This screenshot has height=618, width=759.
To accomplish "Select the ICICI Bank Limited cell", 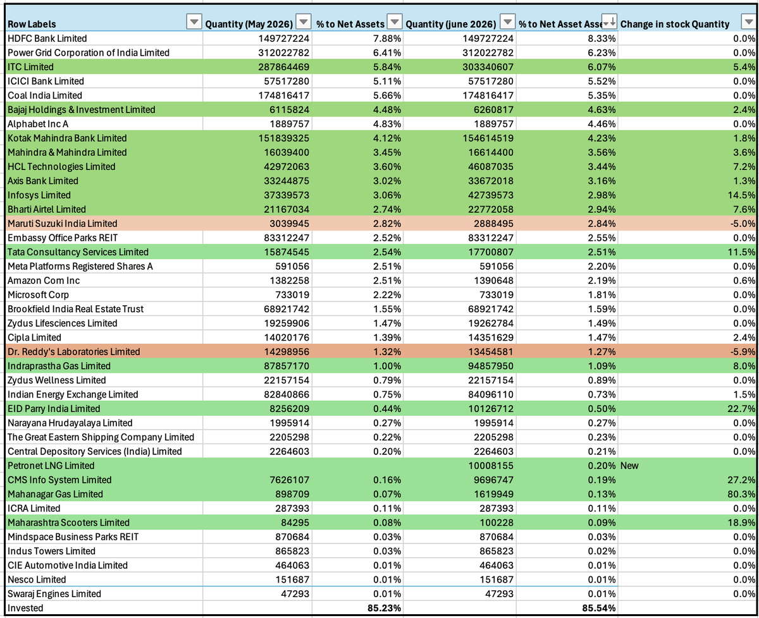I will coord(103,81).
